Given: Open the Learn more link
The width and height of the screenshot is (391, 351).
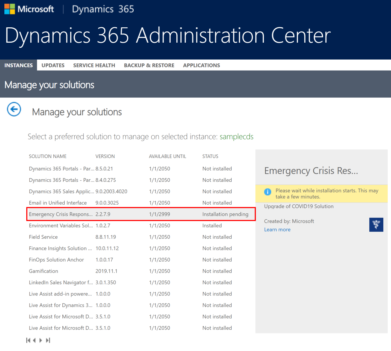Looking at the screenshot, I should (x=277, y=230).
